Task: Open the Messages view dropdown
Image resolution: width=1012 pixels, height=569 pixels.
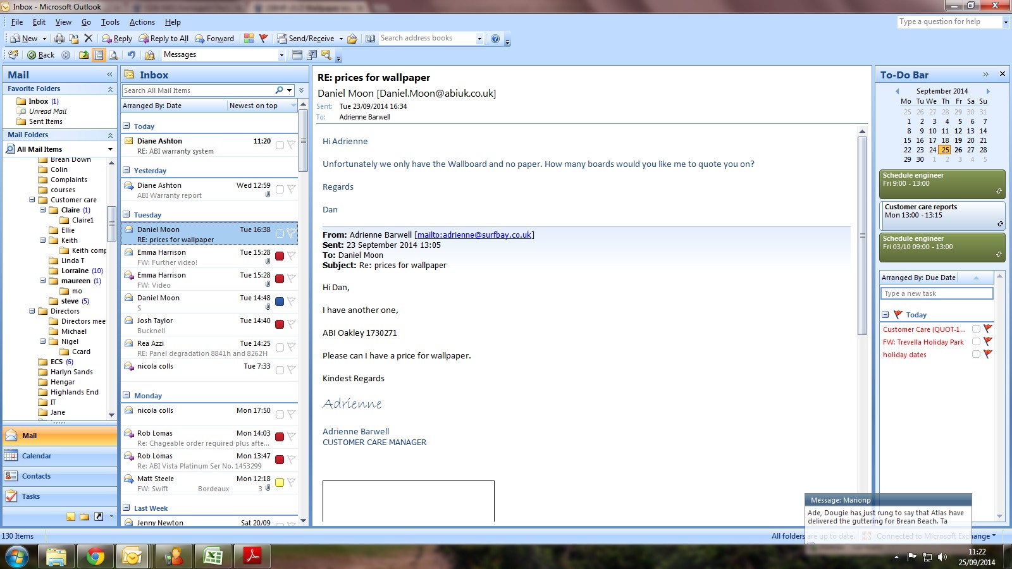Action: [x=281, y=55]
